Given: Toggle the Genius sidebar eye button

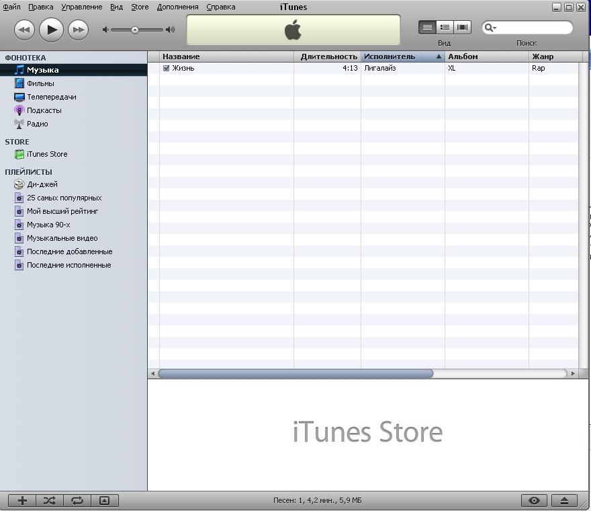Looking at the screenshot, I should click(535, 500).
